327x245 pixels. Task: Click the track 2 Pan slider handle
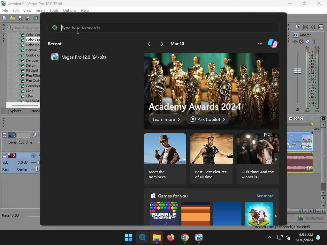37,169
